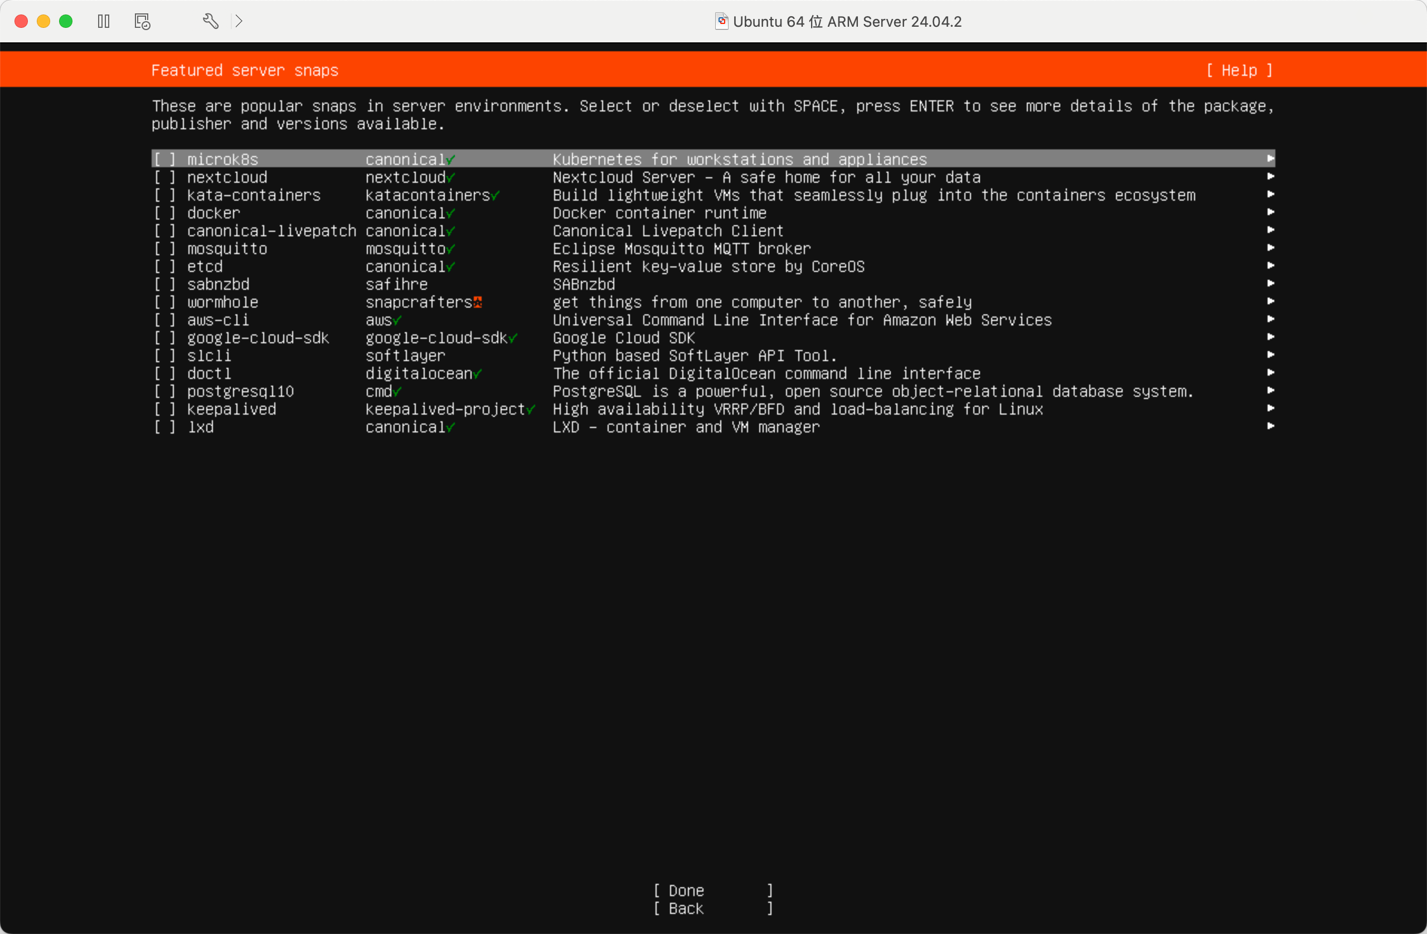Expand details arrow for lxd row
This screenshot has width=1427, height=934.
coord(1270,426)
